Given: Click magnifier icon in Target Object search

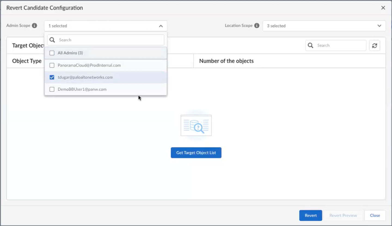Looking at the screenshot, I should [x=311, y=45].
